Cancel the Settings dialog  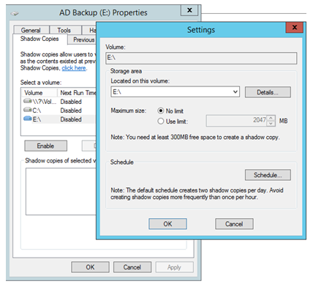[x=234, y=224]
